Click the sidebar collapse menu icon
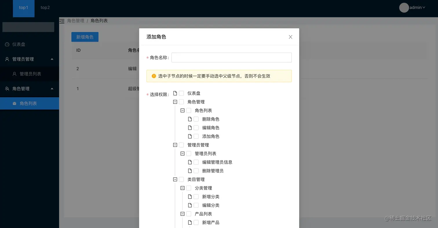Image resolution: width=438 pixels, height=228 pixels. (62, 21)
